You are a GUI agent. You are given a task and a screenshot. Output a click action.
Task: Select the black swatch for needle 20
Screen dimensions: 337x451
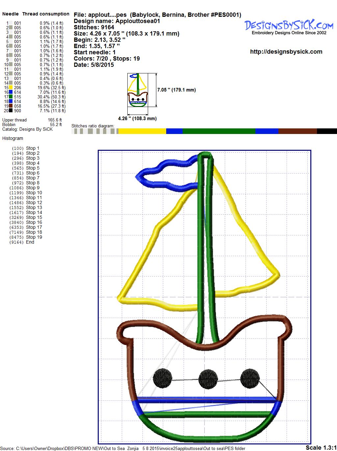tap(11, 111)
